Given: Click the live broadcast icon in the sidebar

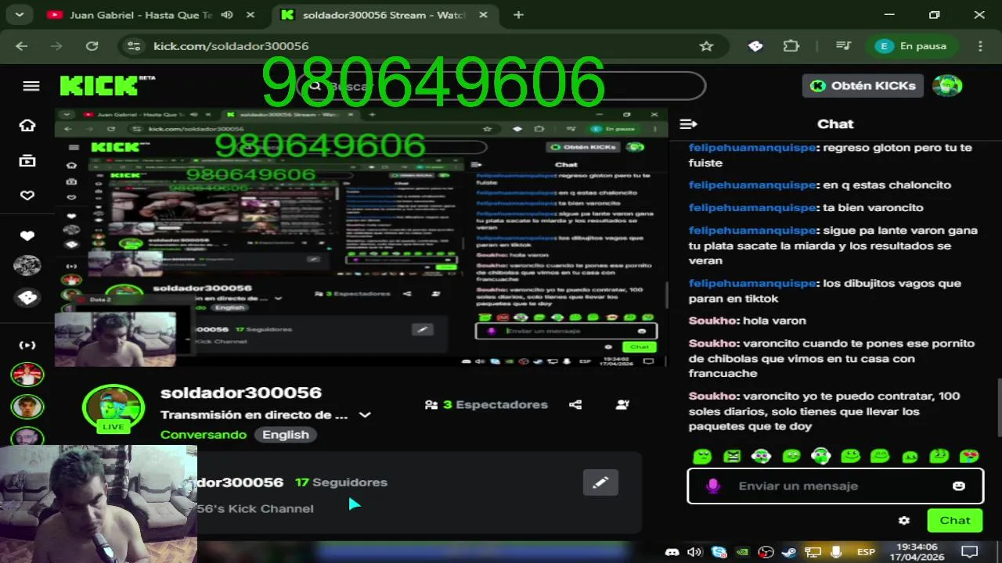Looking at the screenshot, I should click(27, 345).
